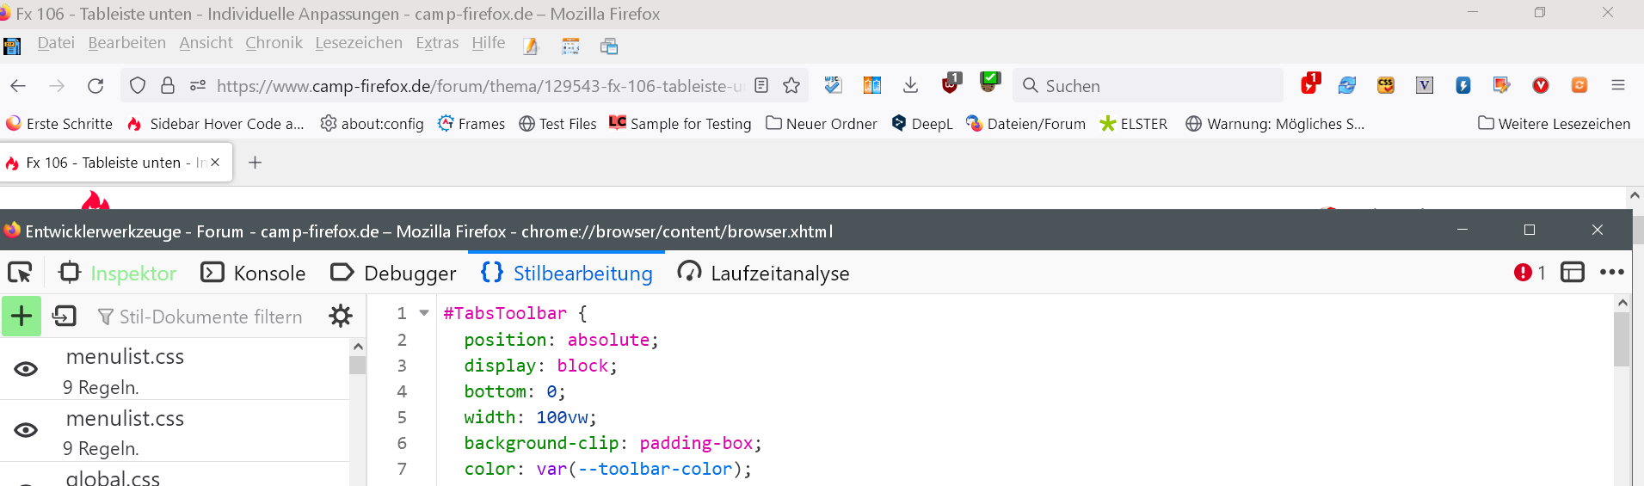The height and width of the screenshot is (486, 1644).
Task: Toggle visibility of second menulist.css stylesheet
Action: (26, 430)
